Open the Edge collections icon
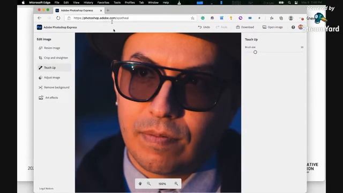Viewport: 343px width, 193px height. coord(281,18)
